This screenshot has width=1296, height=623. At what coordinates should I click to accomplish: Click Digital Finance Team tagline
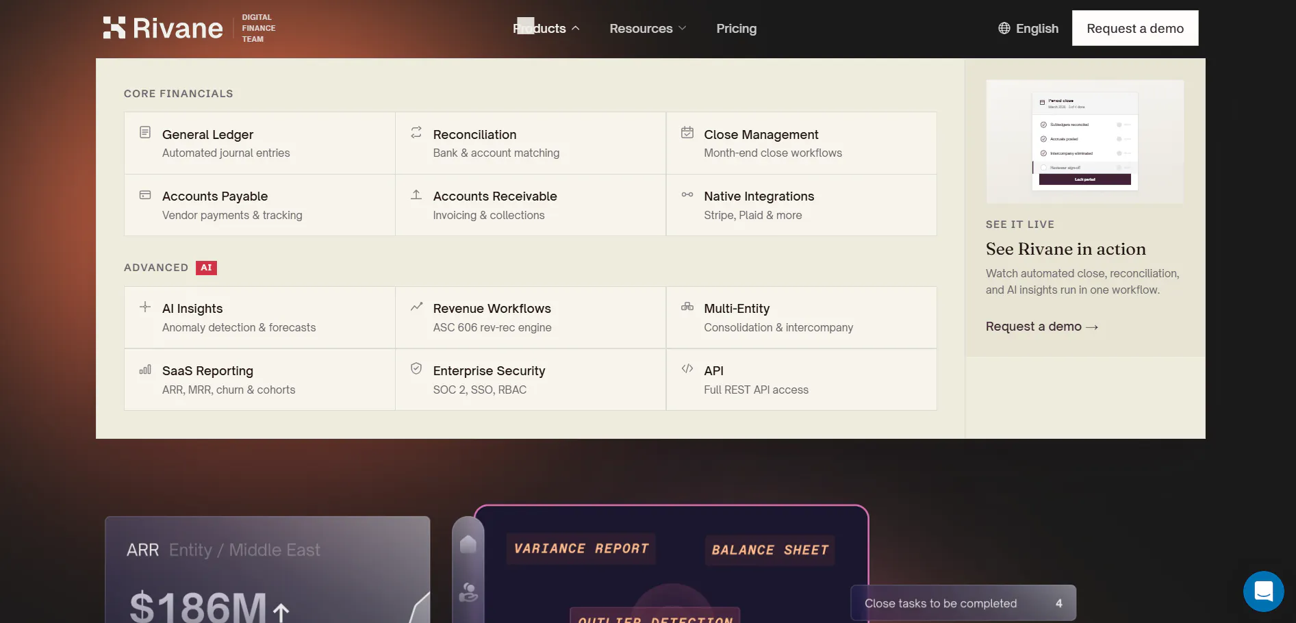coord(259,28)
